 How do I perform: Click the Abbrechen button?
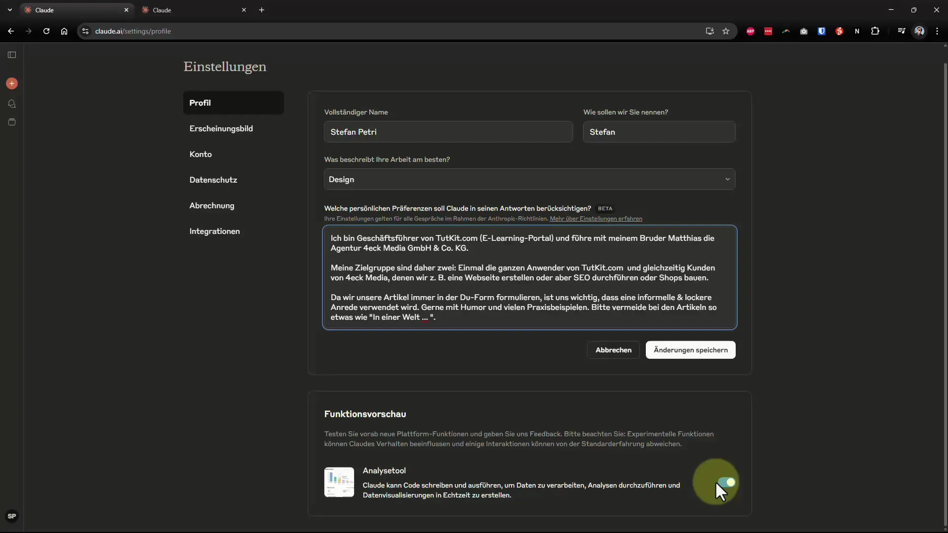click(613, 350)
